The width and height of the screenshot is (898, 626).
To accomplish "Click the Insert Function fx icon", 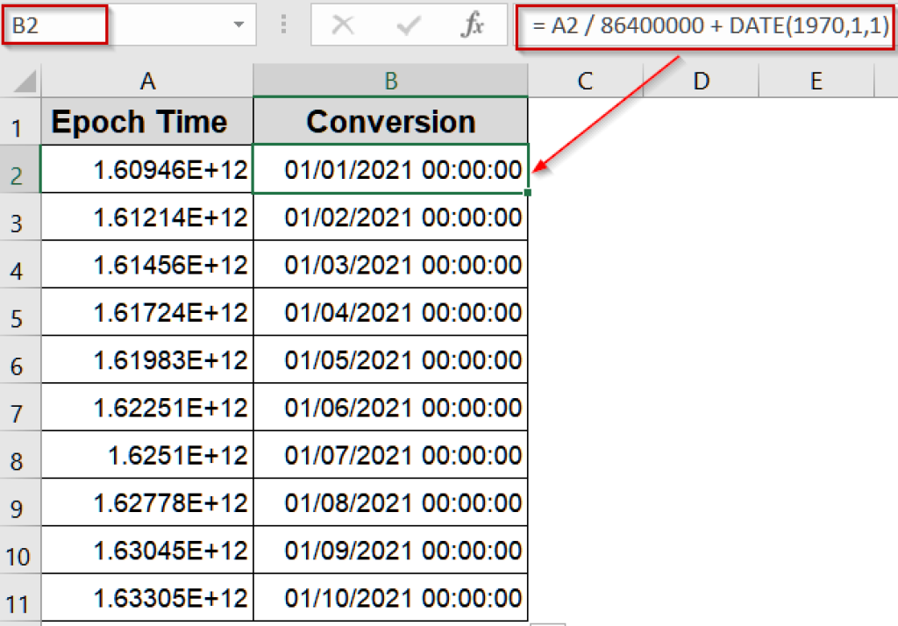I will click(473, 25).
